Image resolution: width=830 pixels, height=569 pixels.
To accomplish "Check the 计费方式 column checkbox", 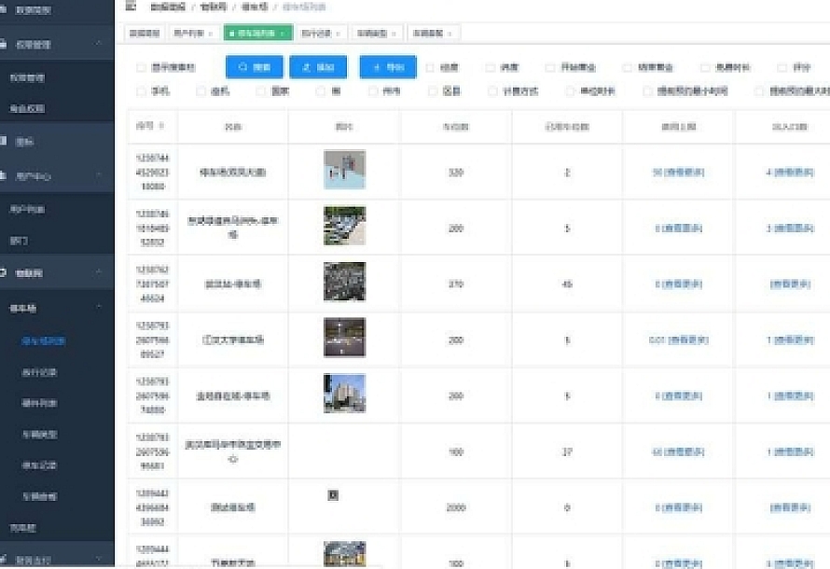I will 493,91.
